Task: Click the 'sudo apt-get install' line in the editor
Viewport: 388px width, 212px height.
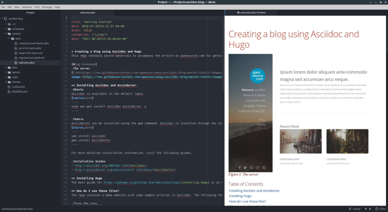Action: coord(109,107)
